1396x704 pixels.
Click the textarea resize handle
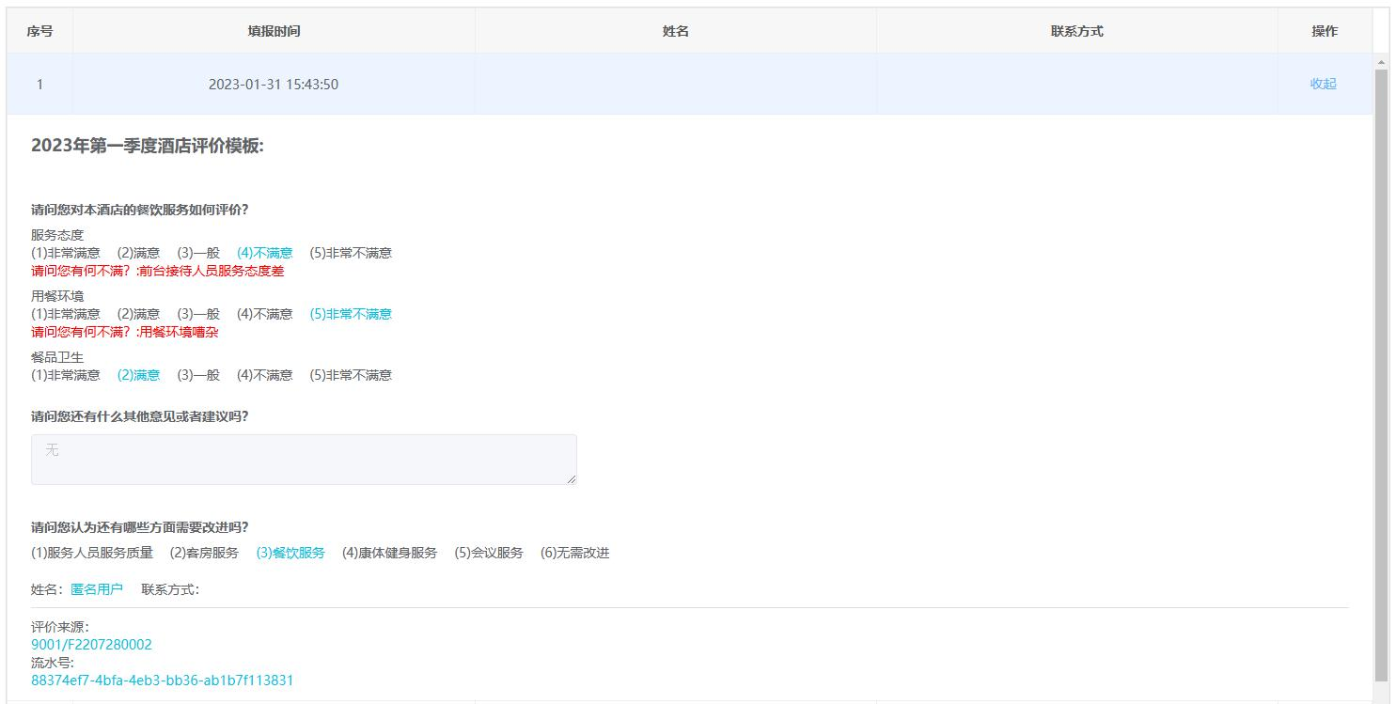point(572,479)
